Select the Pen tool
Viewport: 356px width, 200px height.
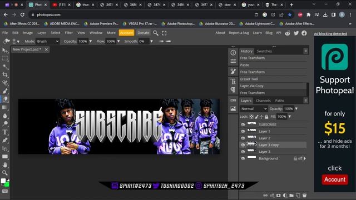click(x=5, y=140)
